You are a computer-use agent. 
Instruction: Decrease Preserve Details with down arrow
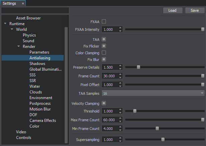(120, 69)
